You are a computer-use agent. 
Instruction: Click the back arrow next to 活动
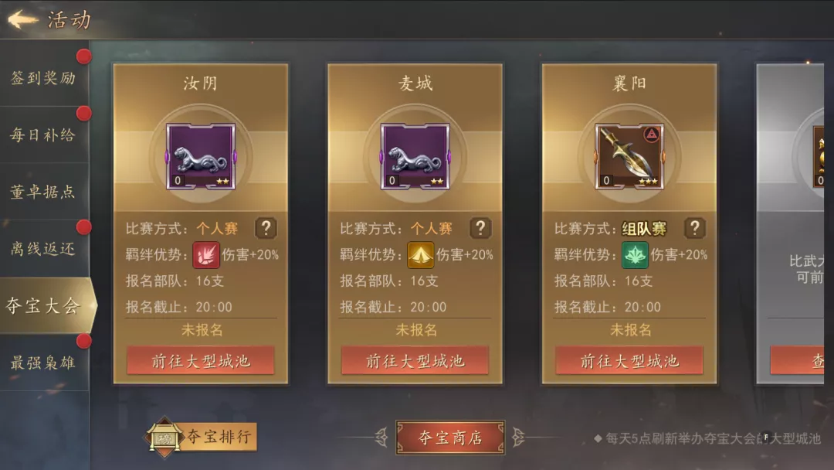(x=22, y=19)
